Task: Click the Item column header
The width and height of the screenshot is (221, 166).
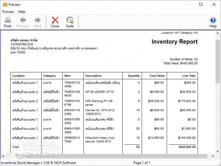Action: click(67, 76)
